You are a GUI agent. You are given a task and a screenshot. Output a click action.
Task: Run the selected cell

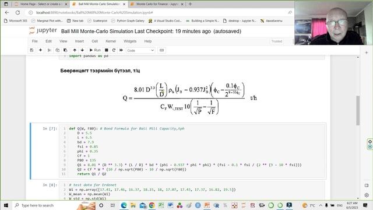click(95, 50)
